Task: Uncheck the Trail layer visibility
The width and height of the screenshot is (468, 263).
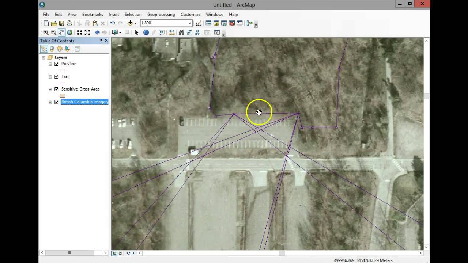Action: [57, 76]
